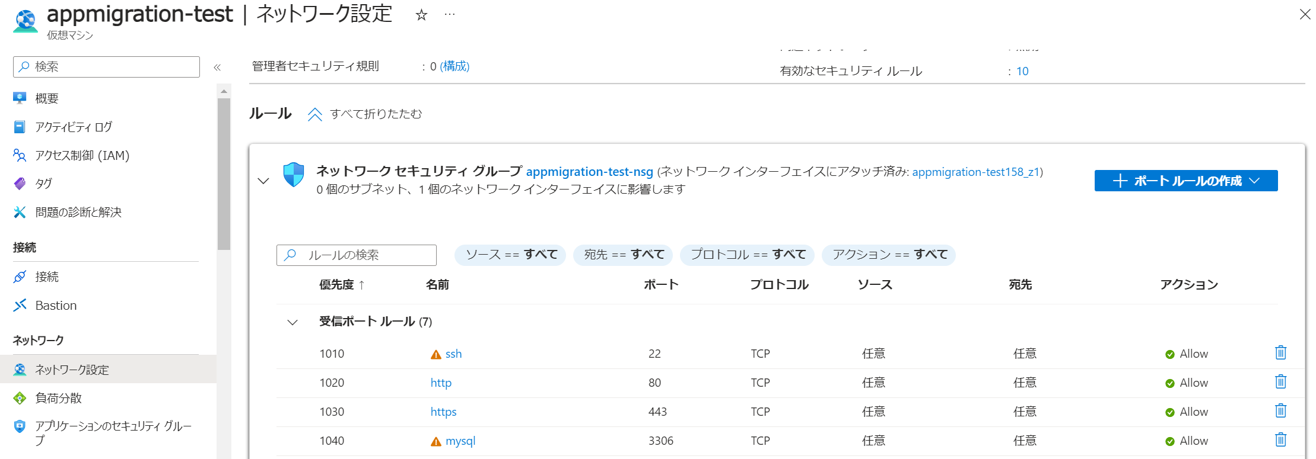1316x459 pixels.
Task: Sort by the ソース column header
Action: click(x=875, y=285)
